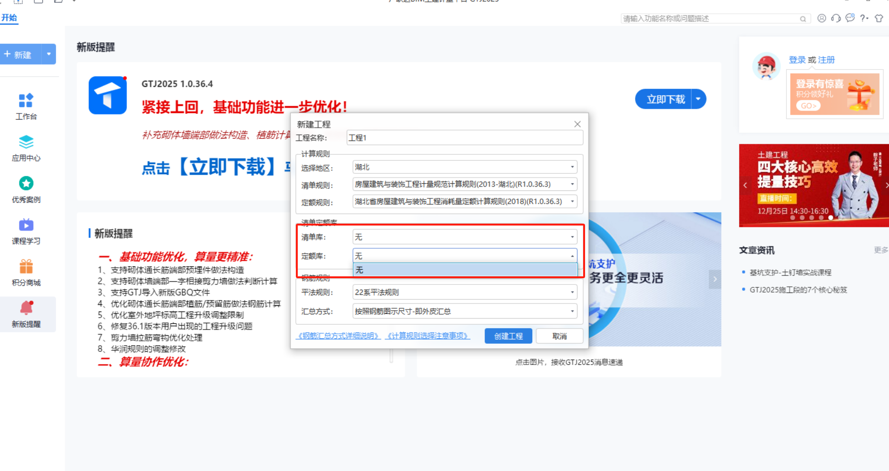Click the 登录有惊喜 promo banner
Viewport: 889px width, 471px height.
pyautogui.click(x=835, y=94)
